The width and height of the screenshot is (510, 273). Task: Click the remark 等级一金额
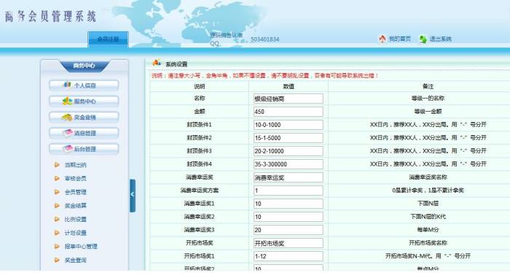tap(428, 112)
